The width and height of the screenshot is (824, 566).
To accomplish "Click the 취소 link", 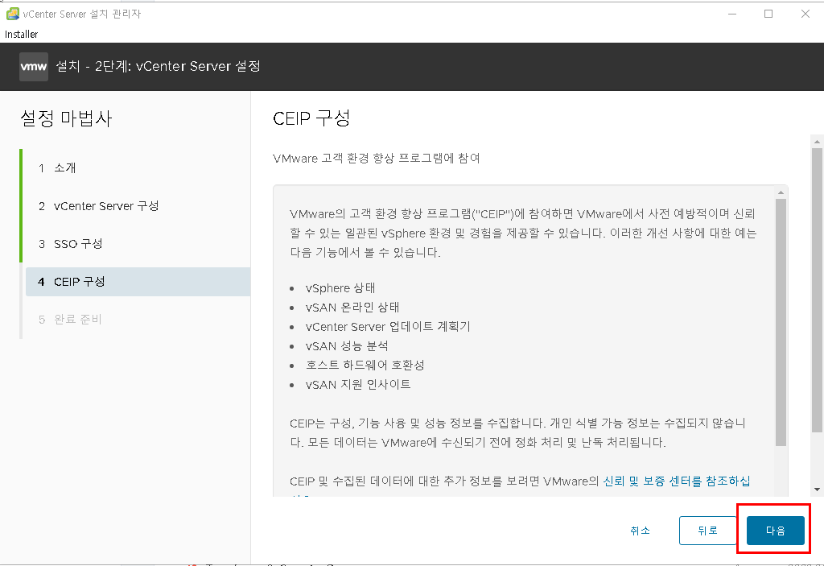I will click(640, 531).
